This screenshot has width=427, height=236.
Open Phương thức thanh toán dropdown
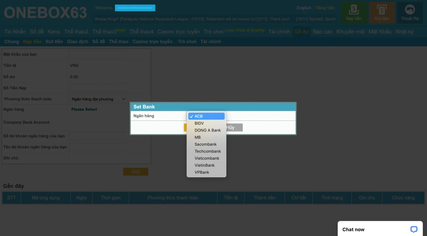tap(98, 99)
